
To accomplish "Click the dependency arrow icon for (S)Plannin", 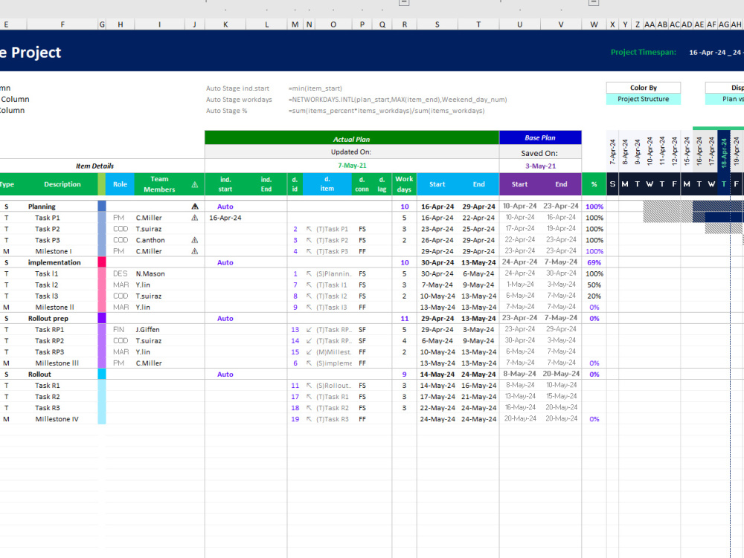I will point(309,273).
